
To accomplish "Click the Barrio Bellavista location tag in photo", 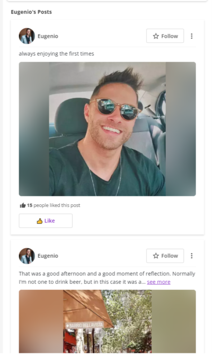I will click(84, 325).
